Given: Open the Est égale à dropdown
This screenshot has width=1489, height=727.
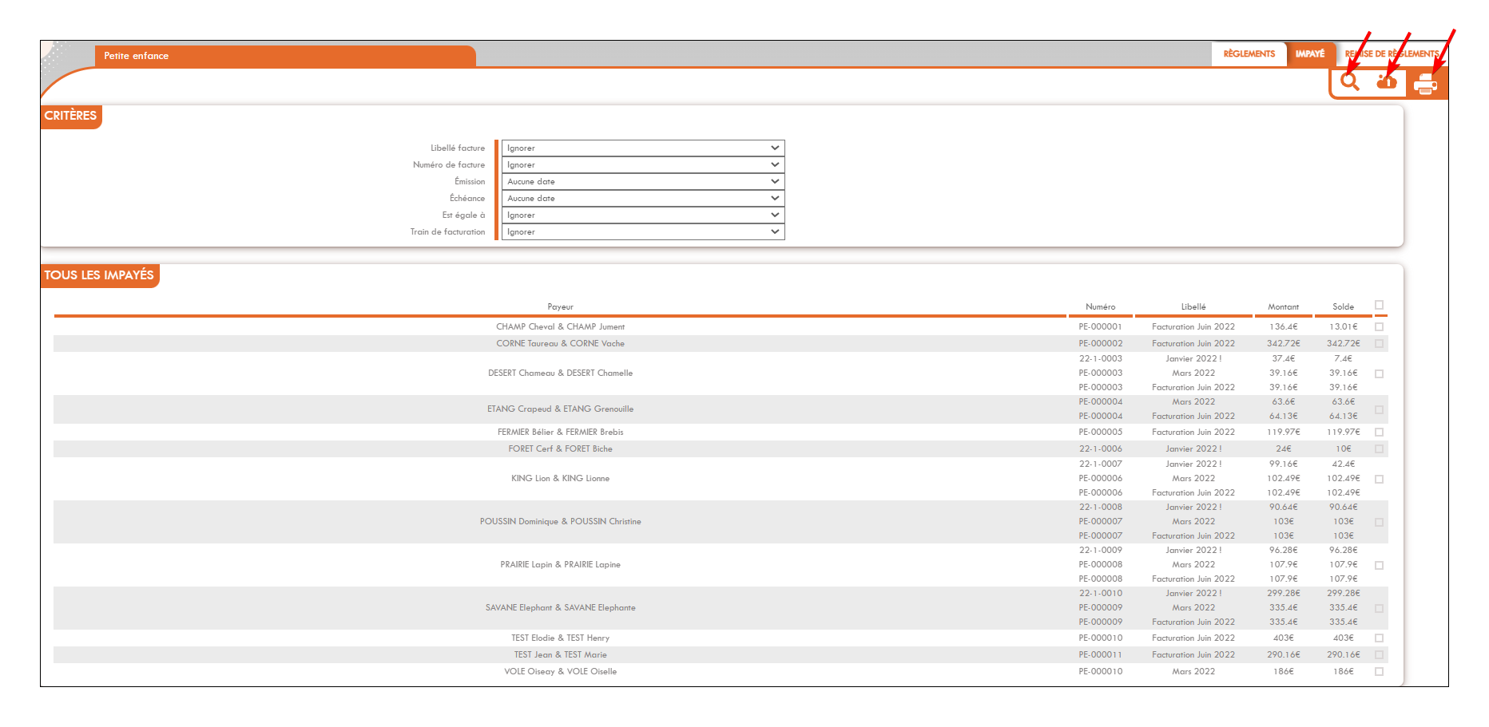Looking at the screenshot, I should click(x=643, y=215).
